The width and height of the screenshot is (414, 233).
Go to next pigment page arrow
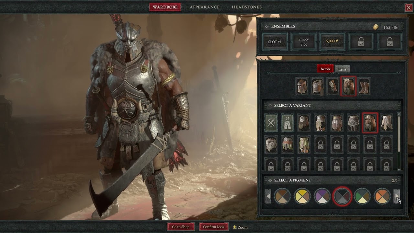click(x=397, y=196)
